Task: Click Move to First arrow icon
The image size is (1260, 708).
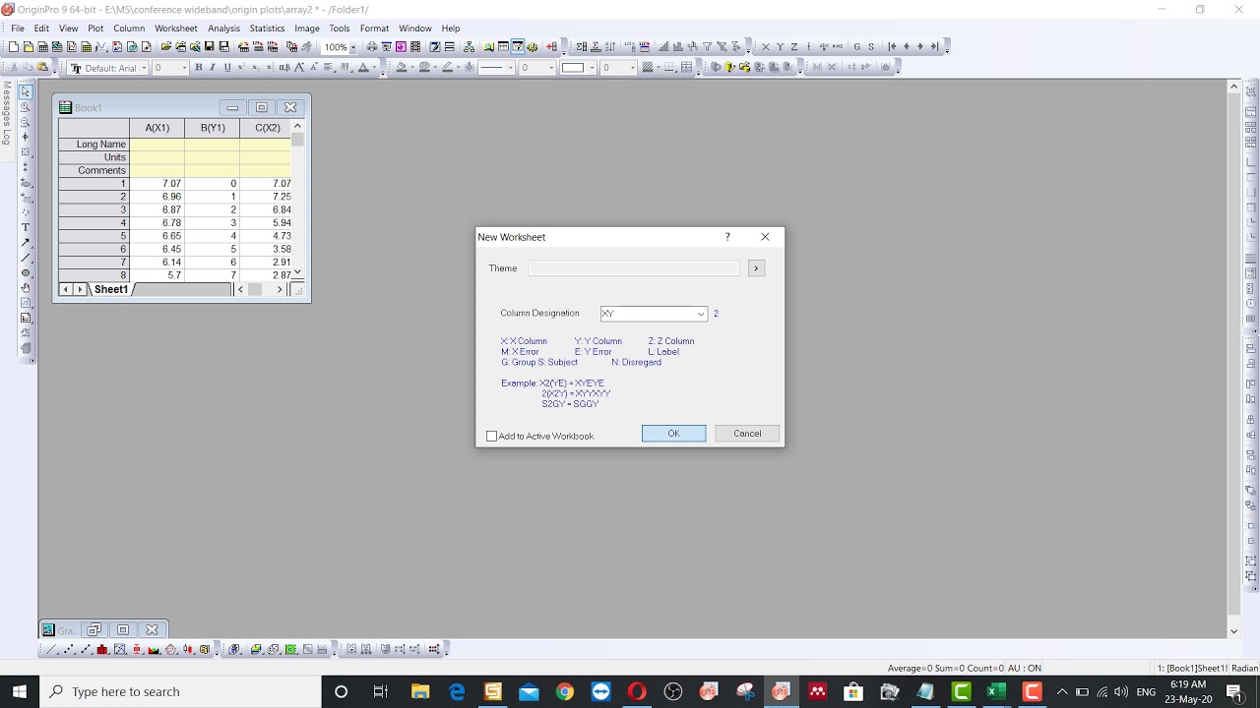Action: click(892, 46)
